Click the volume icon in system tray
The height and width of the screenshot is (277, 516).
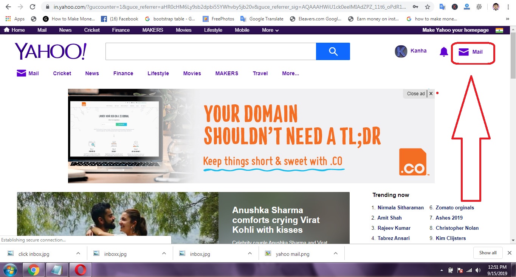click(477, 270)
